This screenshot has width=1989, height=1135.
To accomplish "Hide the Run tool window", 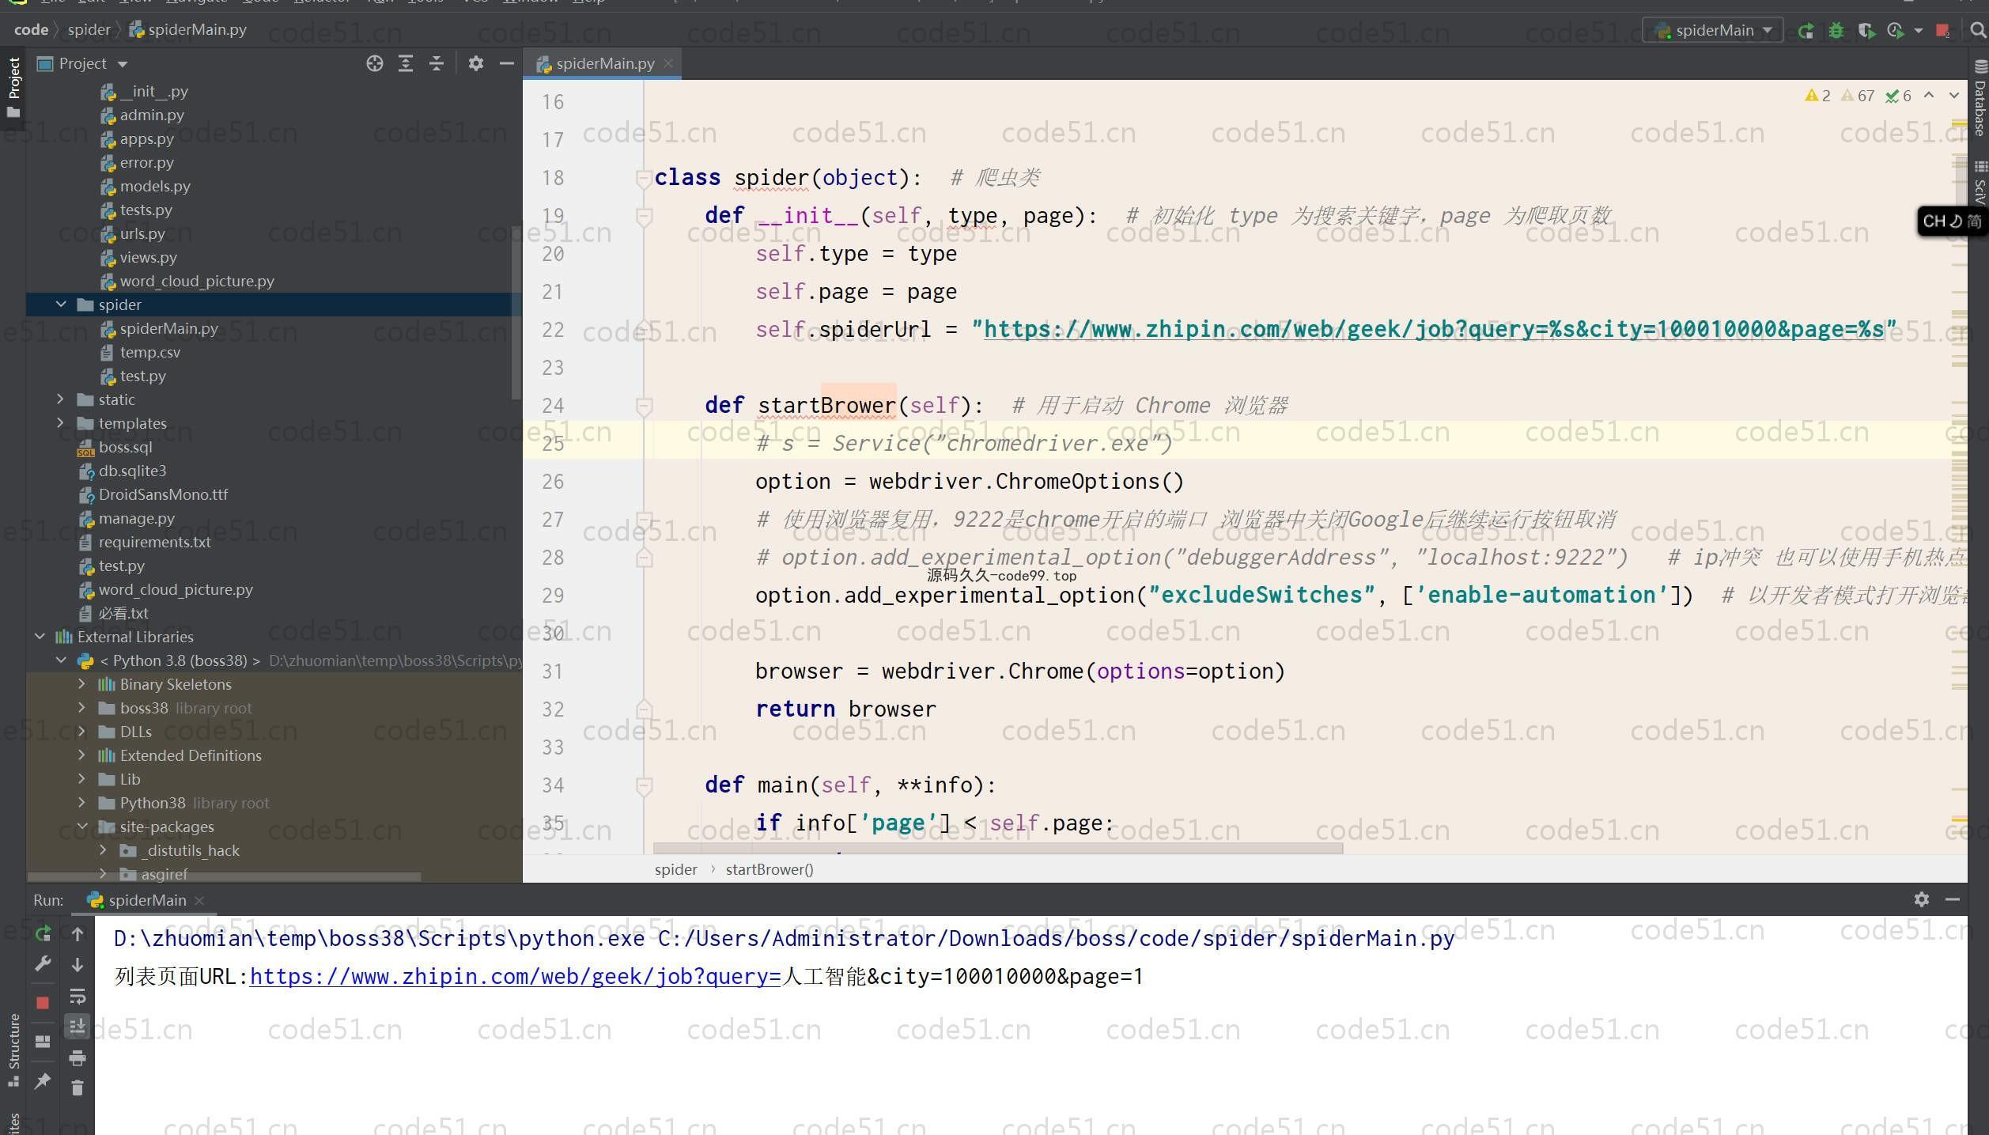I will point(1953,899).
